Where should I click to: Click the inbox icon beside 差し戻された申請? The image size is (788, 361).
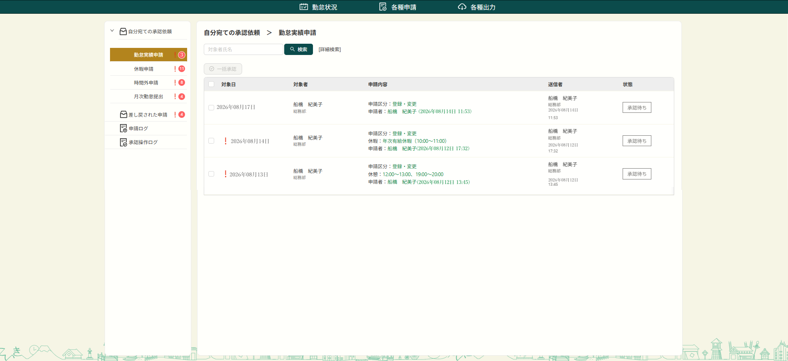coord(124,114)
